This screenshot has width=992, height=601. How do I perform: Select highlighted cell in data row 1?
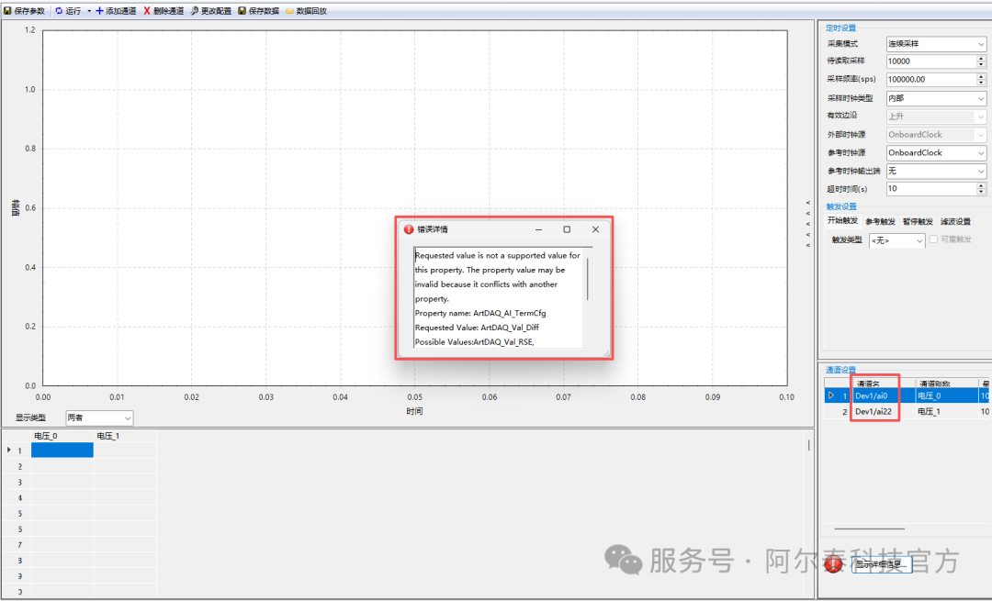pos(62,450)
